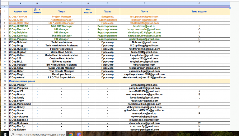This screenshot has width=239, height=136.
Task: Select the 'Developer Team' cell
Action: point(61,74)
